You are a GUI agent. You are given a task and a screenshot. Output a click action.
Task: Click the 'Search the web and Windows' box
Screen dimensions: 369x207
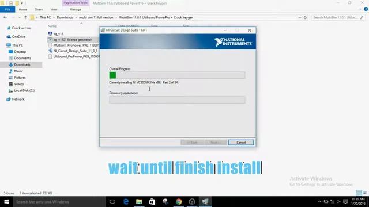[x=59, y=202]
